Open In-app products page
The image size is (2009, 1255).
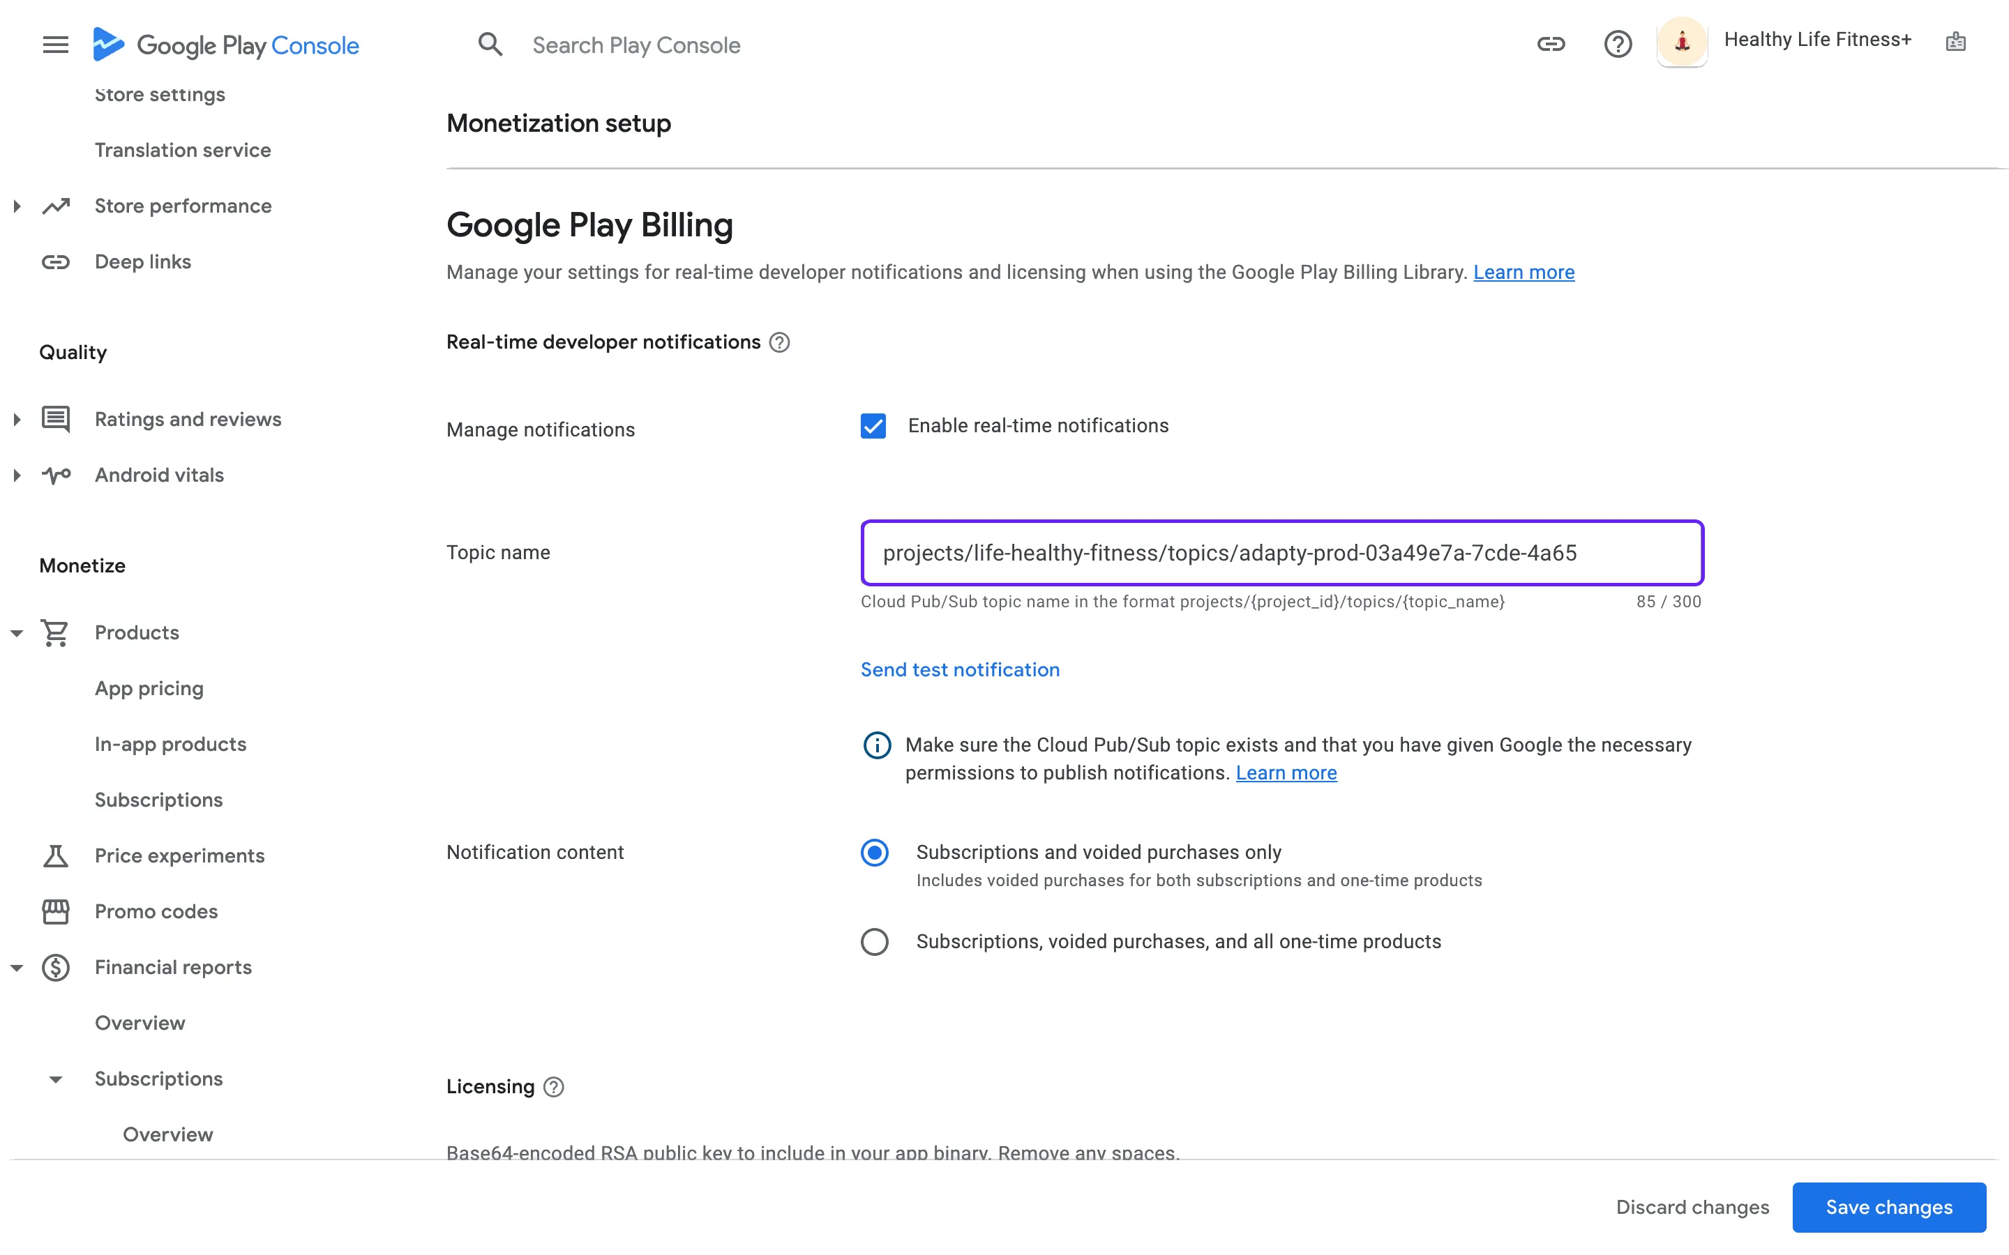(x=170, y=745)
